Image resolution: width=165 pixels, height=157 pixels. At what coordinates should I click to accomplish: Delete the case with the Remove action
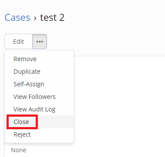[x=39, y=59]
